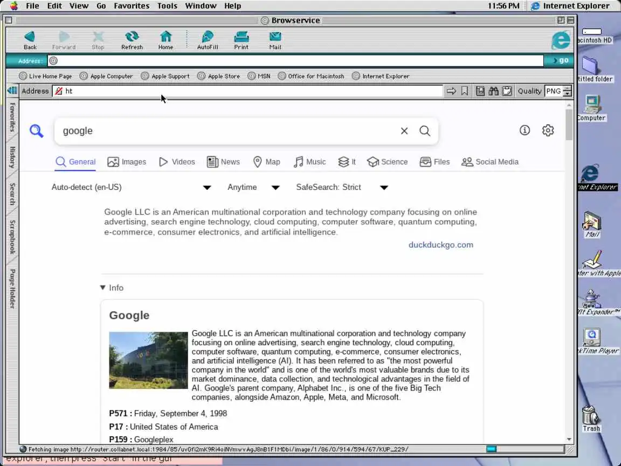Select the General search category

75,162
